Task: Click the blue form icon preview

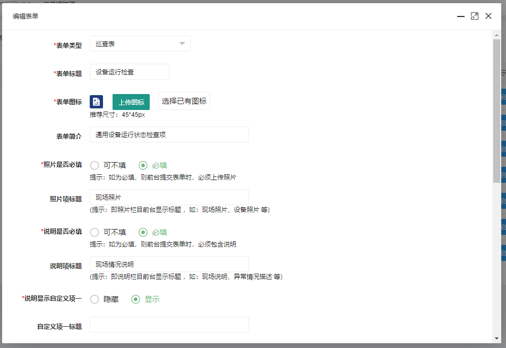Action: tap(96, 102)
